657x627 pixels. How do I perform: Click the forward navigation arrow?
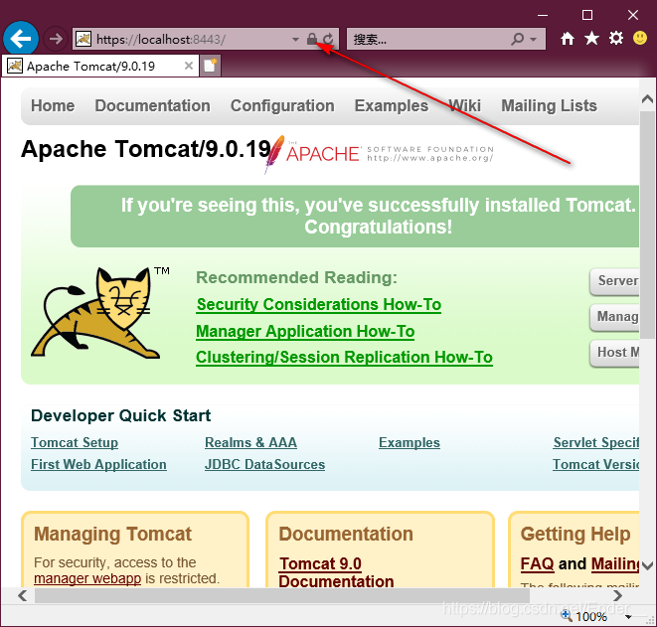pos(56,39)
